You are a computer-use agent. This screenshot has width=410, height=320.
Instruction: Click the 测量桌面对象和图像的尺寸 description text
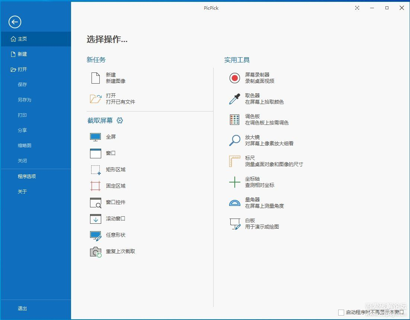click(274, 164)
